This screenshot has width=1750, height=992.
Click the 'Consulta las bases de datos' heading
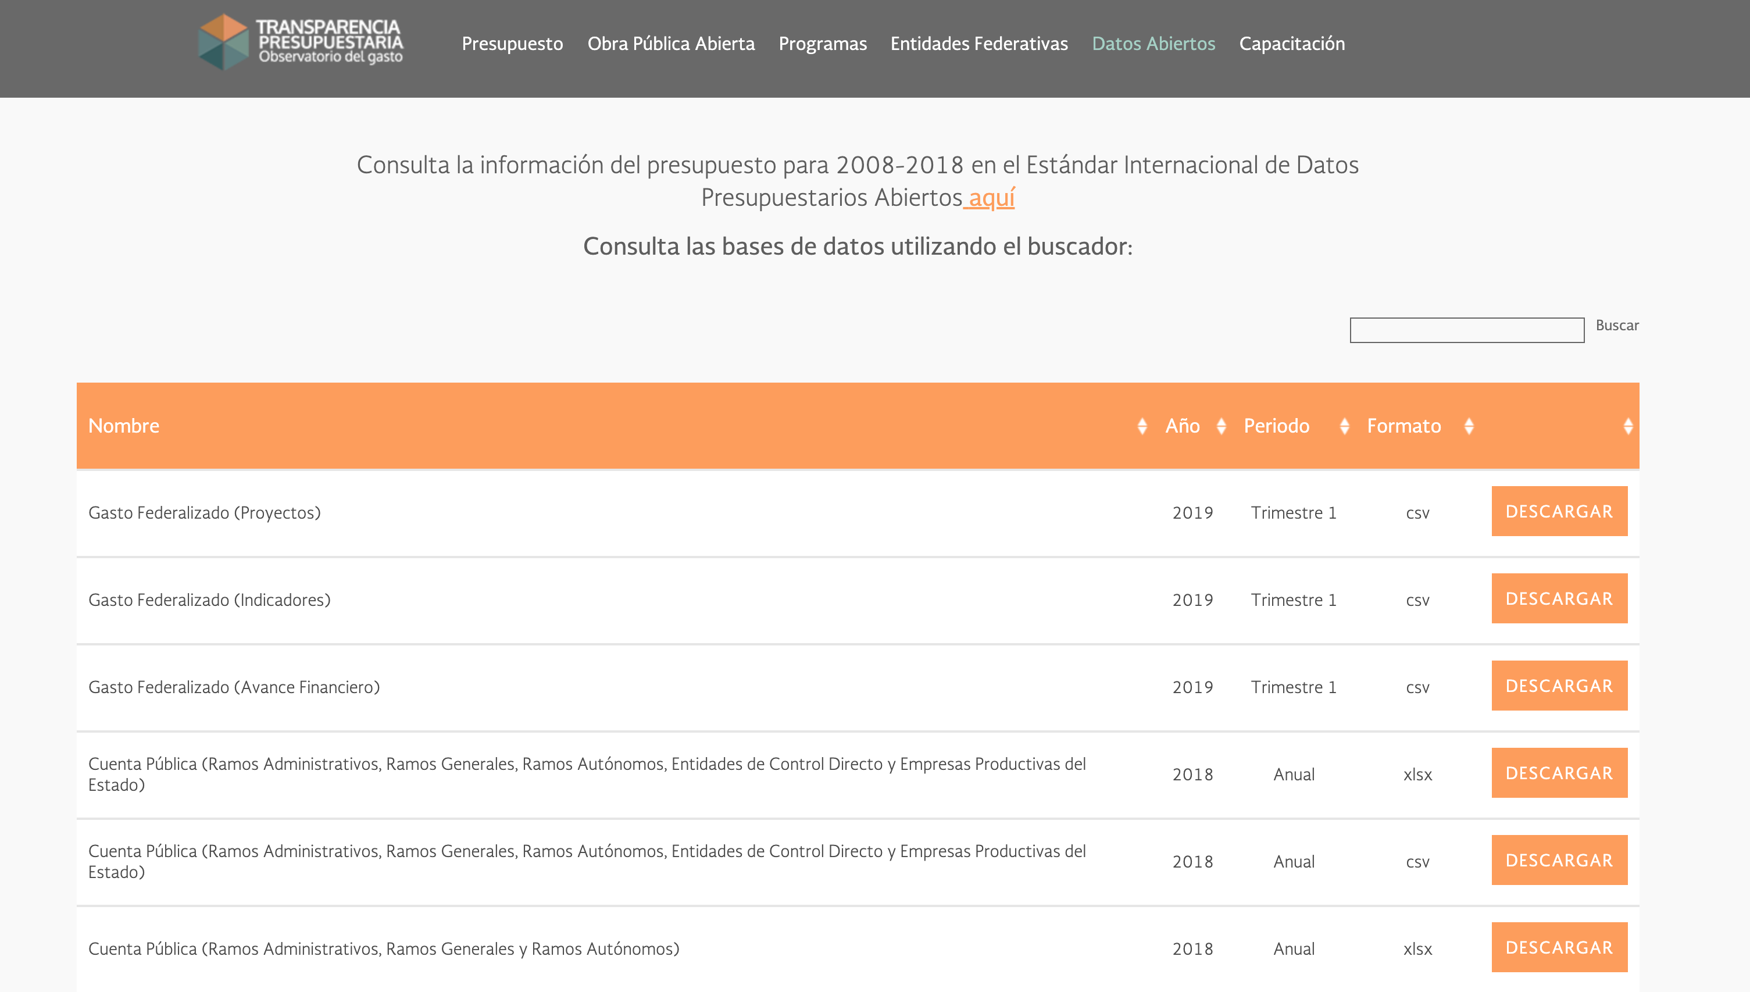[858, 246]
